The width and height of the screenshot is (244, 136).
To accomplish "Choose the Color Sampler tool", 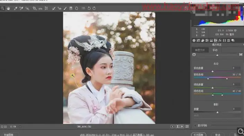I will [x=21, y=8].
